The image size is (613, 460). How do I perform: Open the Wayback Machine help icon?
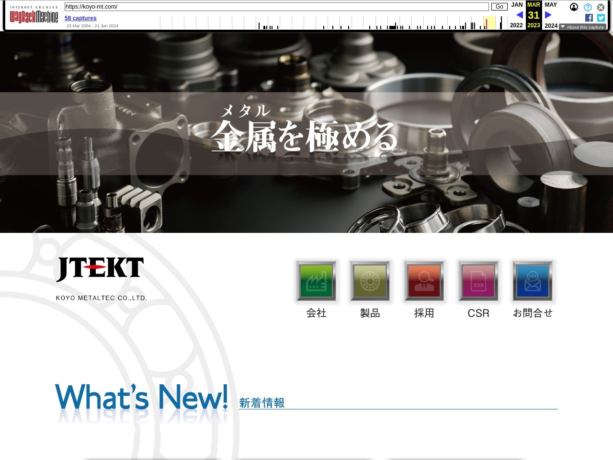coord(588,7)
